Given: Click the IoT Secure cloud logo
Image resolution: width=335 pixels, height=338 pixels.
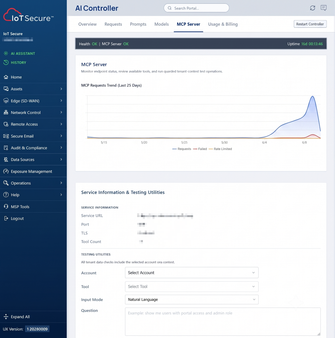Looking at the screenshot, I should [x=28, y=15].
